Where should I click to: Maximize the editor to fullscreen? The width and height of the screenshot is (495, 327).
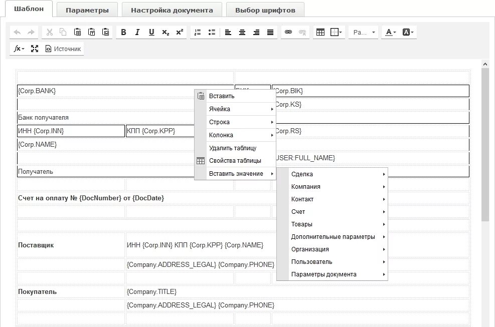click(x=35, y=49)
